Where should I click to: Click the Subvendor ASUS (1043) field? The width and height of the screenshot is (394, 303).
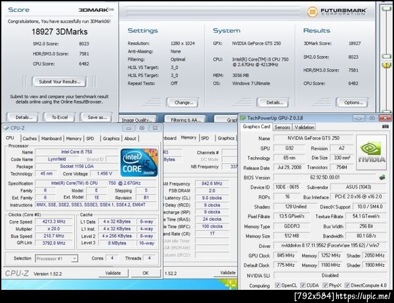tap(359, 187)
